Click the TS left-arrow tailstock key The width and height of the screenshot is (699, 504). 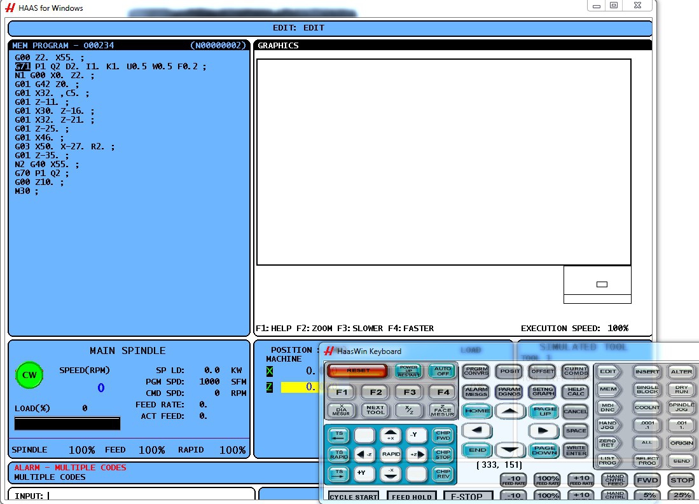click(339, 435)
